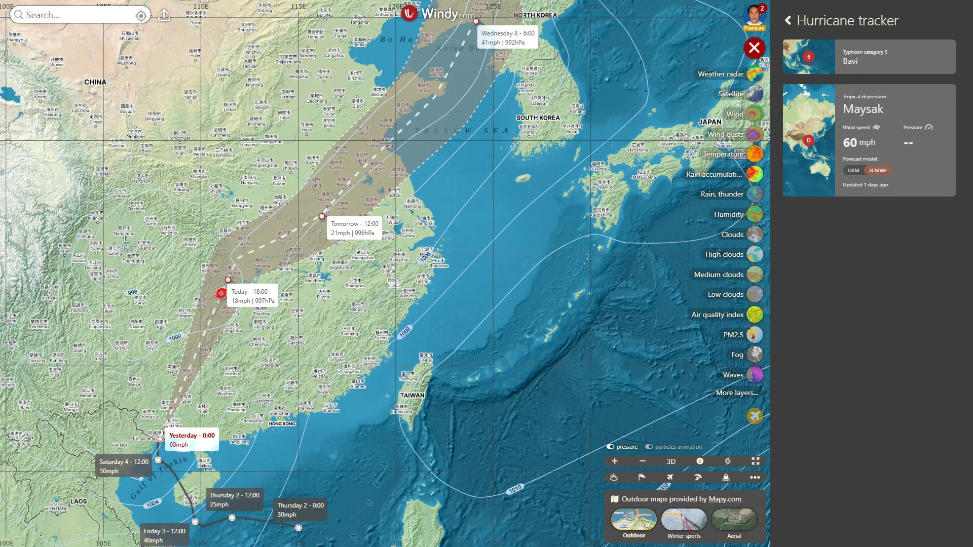Open Typhoon Bavi tracker card
The image size is (973, 547).
[869, 57]
